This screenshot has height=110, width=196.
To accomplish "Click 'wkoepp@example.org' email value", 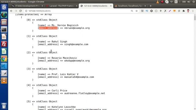I will pyautogui.click(x=77, y=61).
